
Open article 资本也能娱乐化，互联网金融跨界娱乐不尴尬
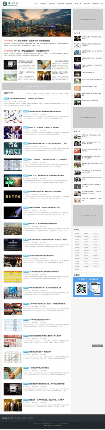[44, 207]
